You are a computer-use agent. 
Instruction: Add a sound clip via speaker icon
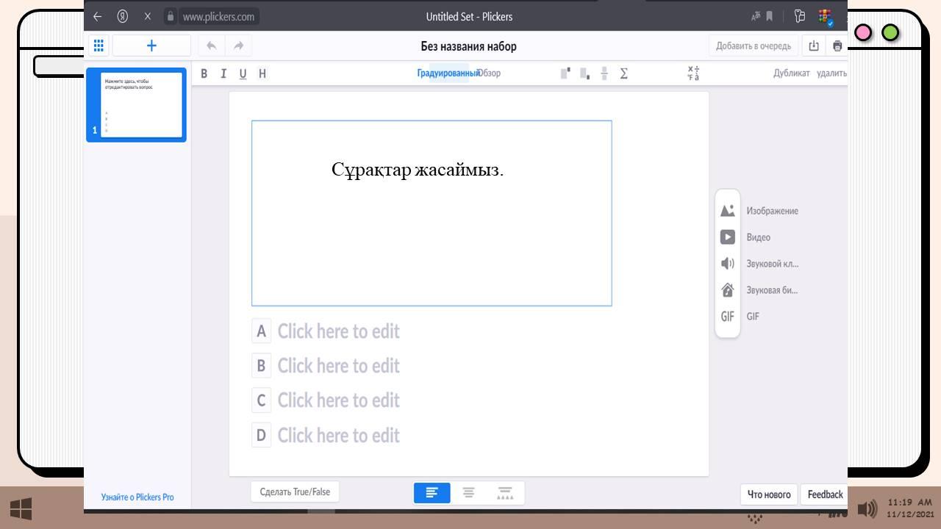(727, 264)
